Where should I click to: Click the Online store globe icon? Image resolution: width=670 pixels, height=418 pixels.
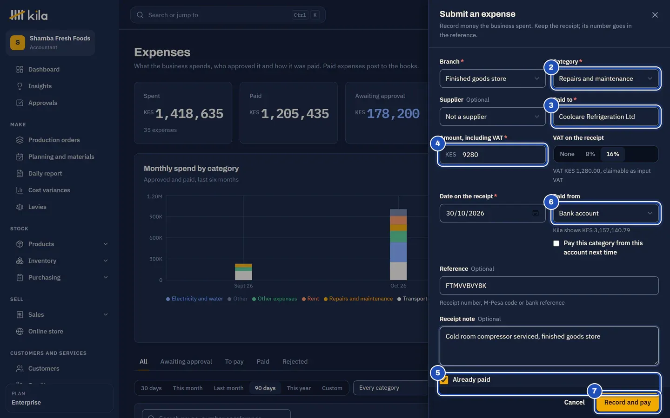[20, 331]
